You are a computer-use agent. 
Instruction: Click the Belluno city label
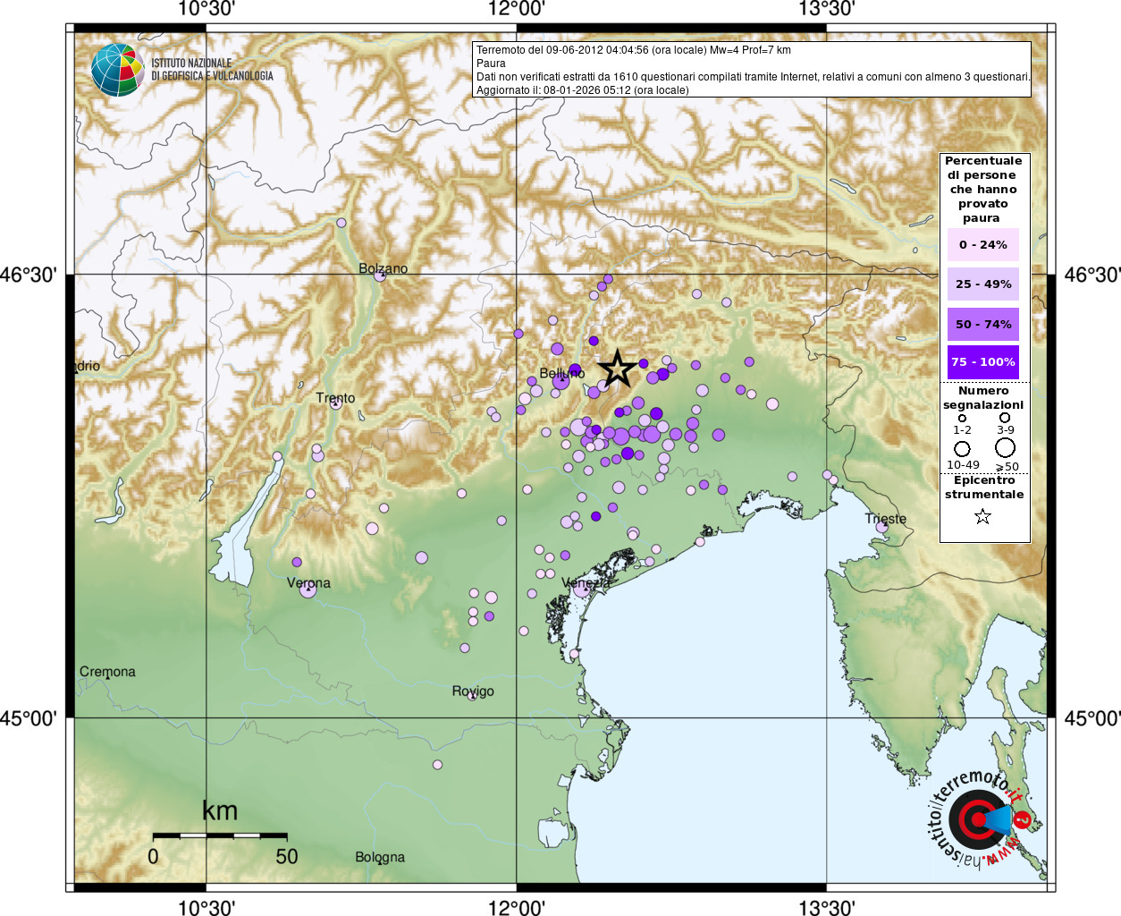coord(562,373)
